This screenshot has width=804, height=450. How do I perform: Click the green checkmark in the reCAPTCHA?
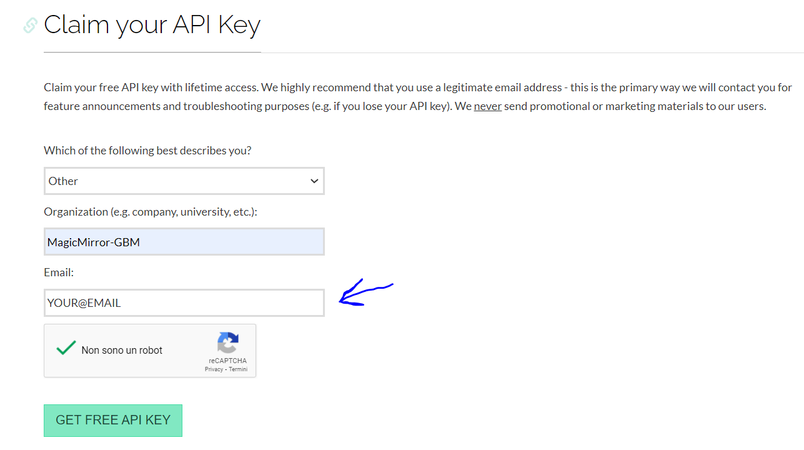pyautogui.click(x=66, y=348)
